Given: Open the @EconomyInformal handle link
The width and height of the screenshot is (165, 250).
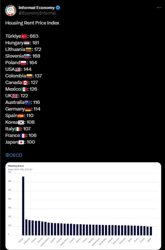Looking at the screenshot, I should point(37,13).
